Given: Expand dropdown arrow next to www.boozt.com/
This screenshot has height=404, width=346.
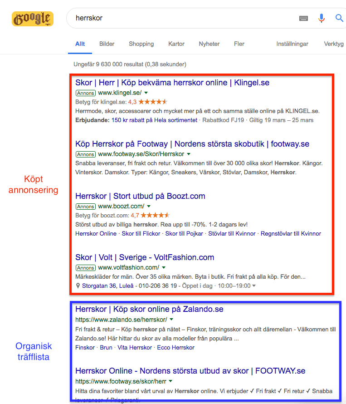Looking at the screenshot, I should 149,207.
